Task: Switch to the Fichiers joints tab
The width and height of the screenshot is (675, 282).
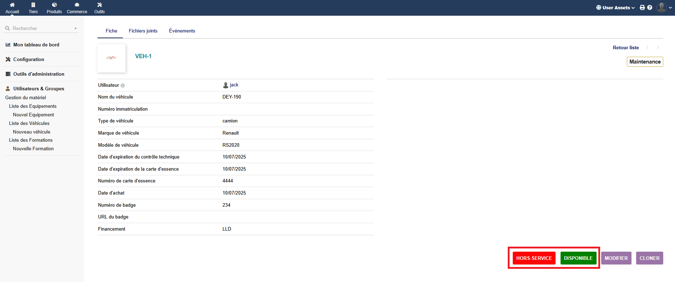Action: pos(143,31)
